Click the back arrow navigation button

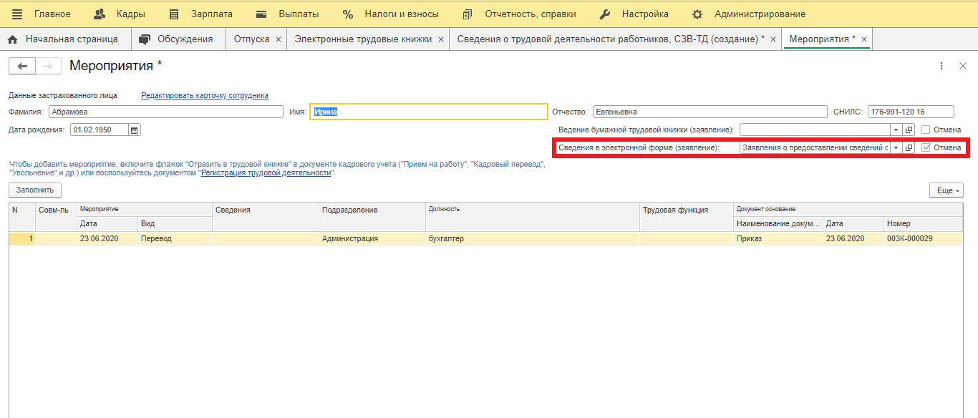click(x=21, y=67)
